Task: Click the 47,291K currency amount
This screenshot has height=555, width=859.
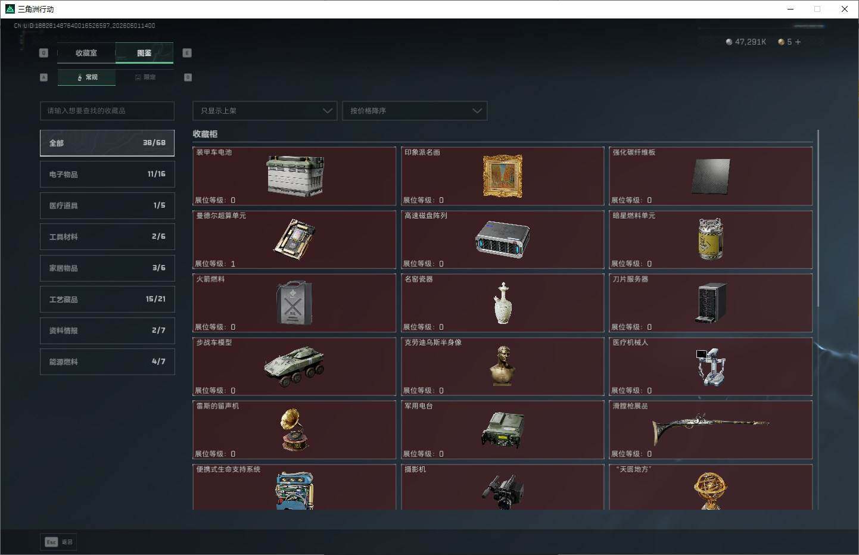Action: [x=751, y=42]
